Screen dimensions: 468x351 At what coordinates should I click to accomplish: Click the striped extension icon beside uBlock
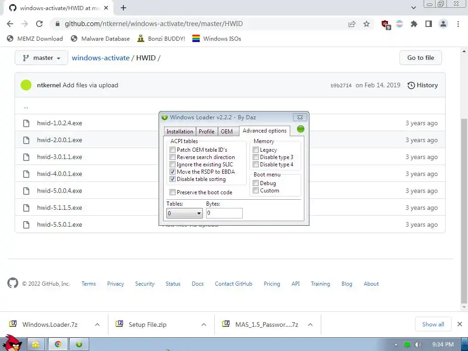pyautogui.click(x=399, y=24)
